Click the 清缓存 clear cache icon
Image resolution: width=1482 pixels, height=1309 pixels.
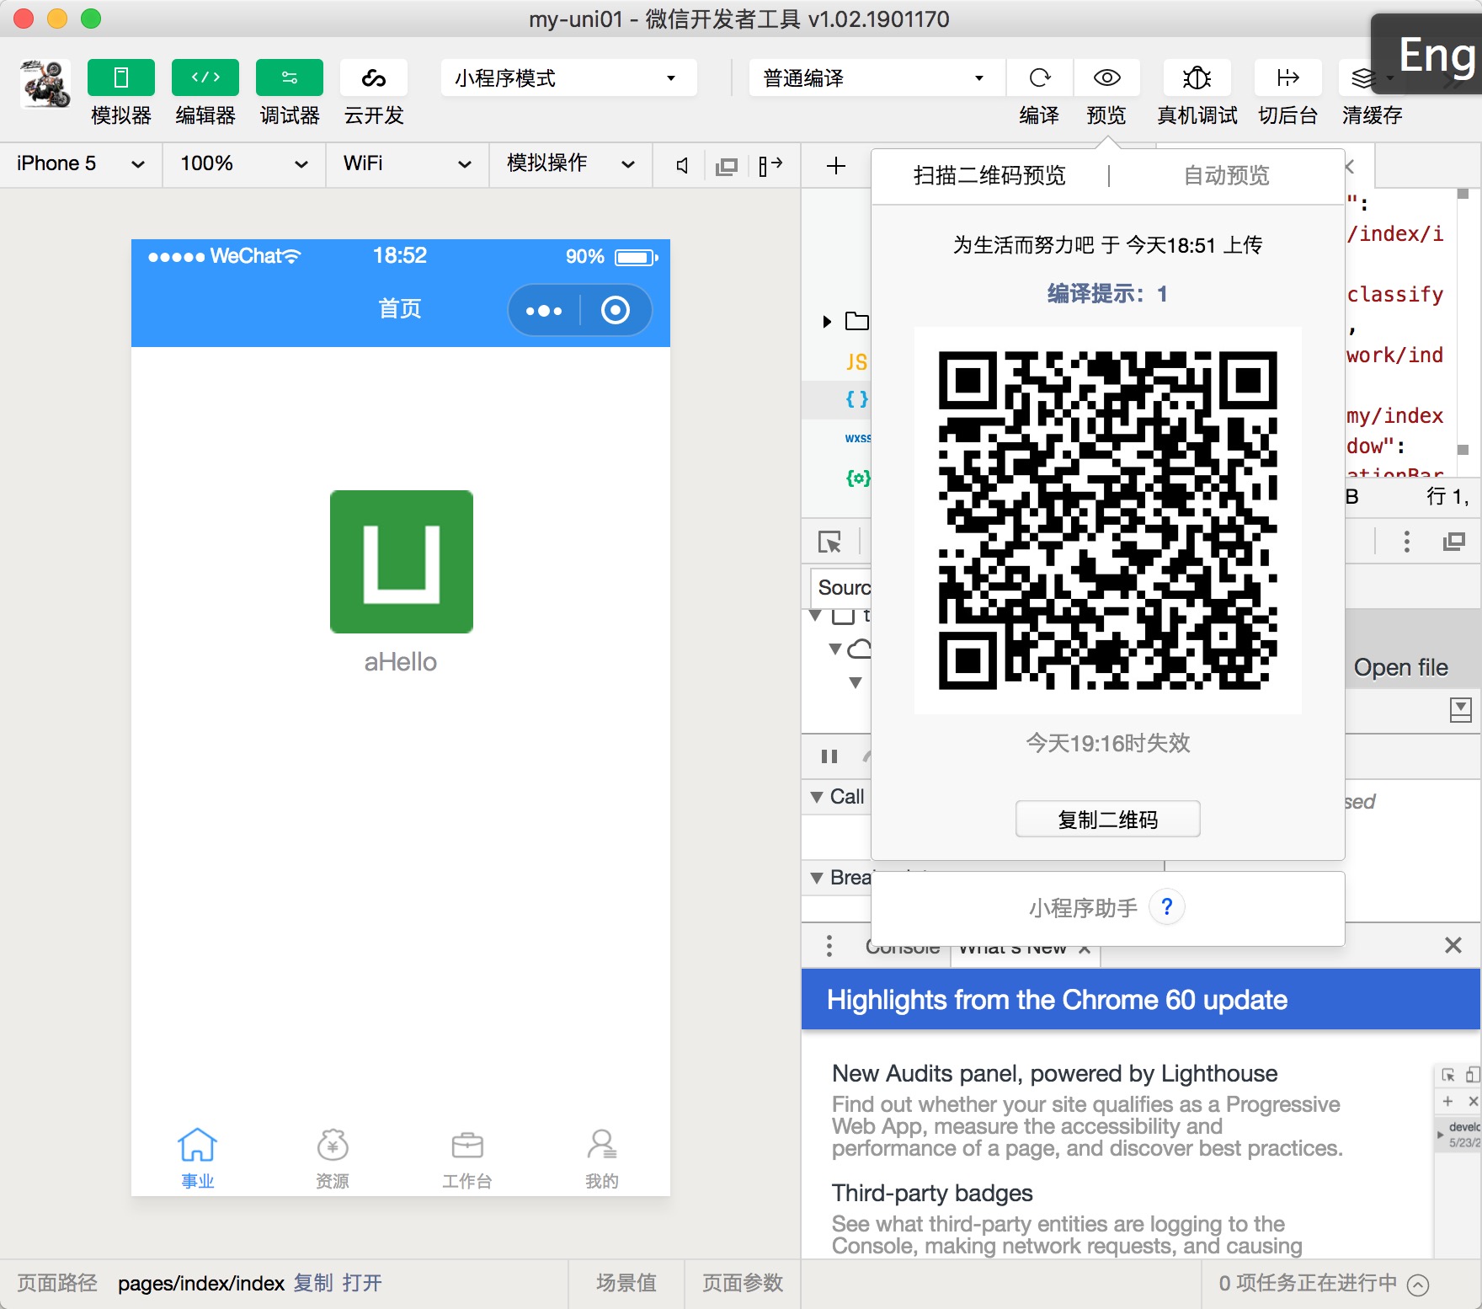coord(1365,77)
